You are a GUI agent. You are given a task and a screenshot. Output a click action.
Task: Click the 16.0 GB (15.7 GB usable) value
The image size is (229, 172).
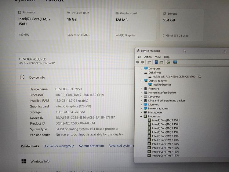tap(72, 101)
